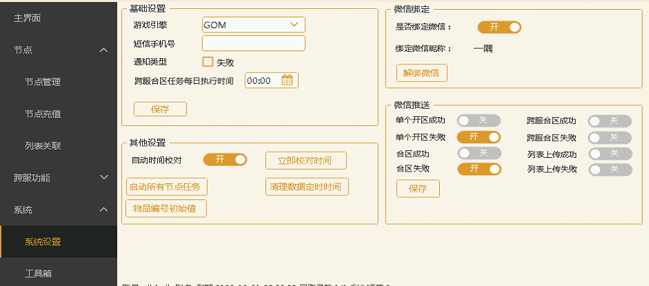Viewport: 649px width, 286px height.
Task: Save the 微信推送 settings
Action: (x=418, y=188)
